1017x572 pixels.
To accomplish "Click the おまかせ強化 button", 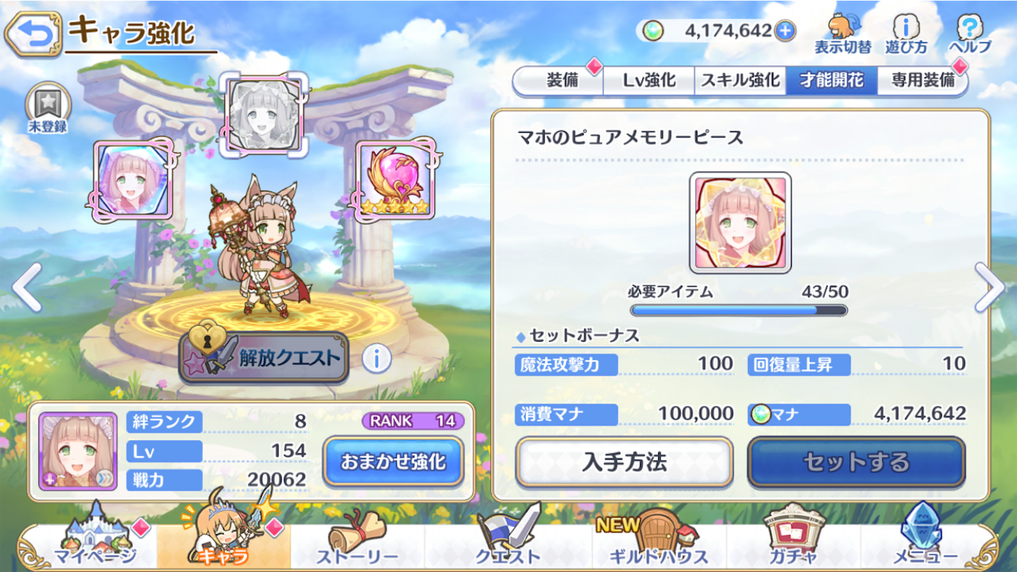I will 393,461.
